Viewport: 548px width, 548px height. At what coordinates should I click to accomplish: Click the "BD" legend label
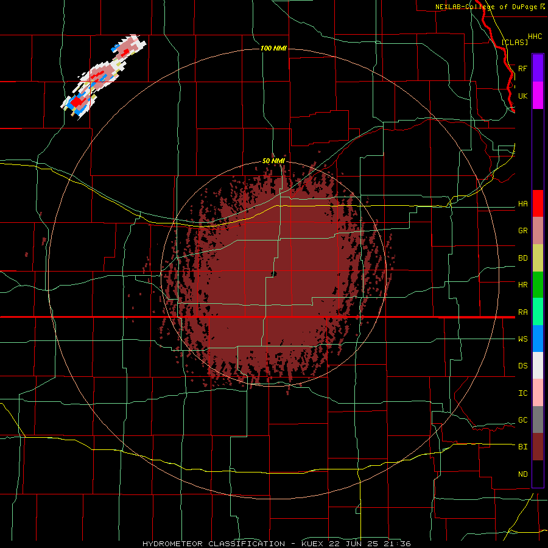pyautogui.click(x=523, y=258)
